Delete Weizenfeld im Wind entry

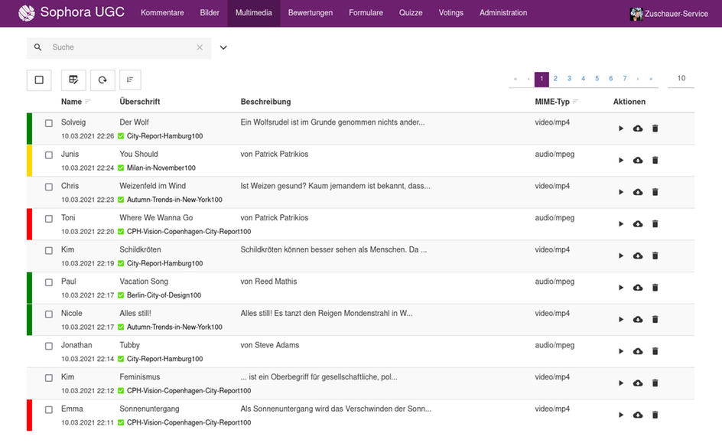coord(655,192)
